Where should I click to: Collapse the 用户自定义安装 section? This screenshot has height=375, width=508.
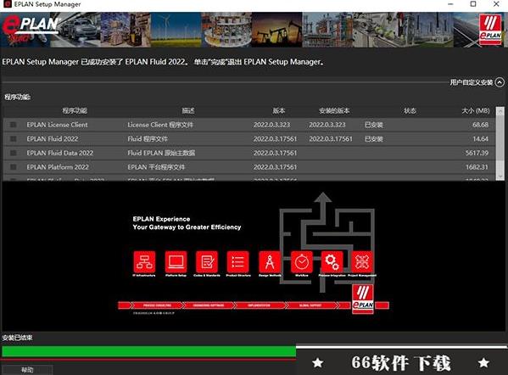tap(500, 82)
